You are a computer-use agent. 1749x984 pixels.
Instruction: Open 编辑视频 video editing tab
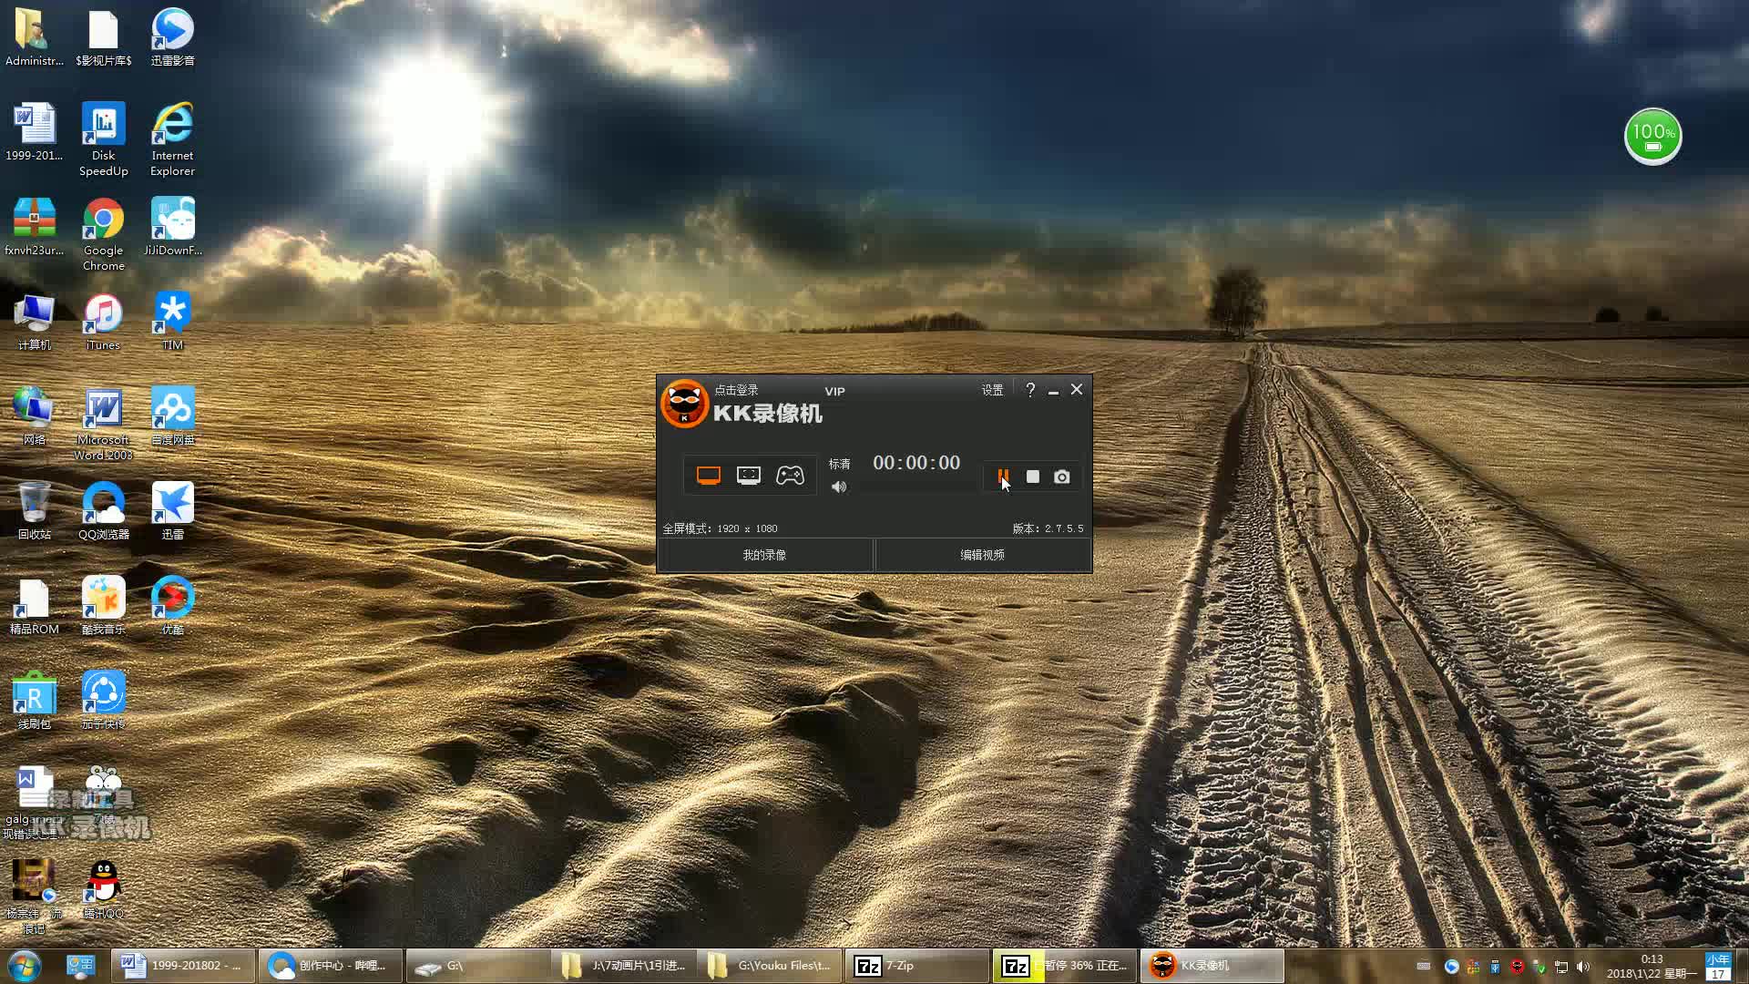coord(982,555)
